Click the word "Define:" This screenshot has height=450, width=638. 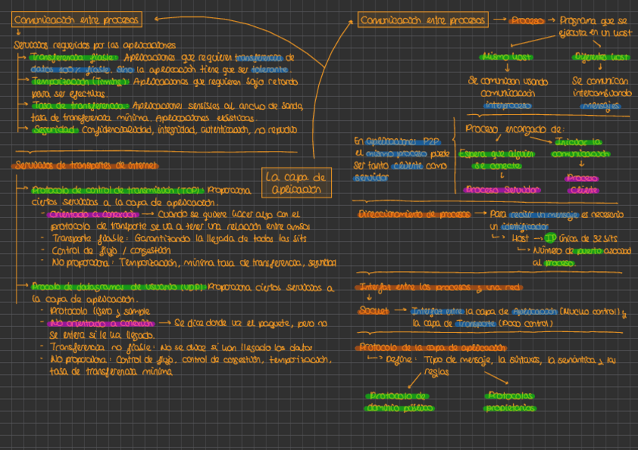(401, 360)
